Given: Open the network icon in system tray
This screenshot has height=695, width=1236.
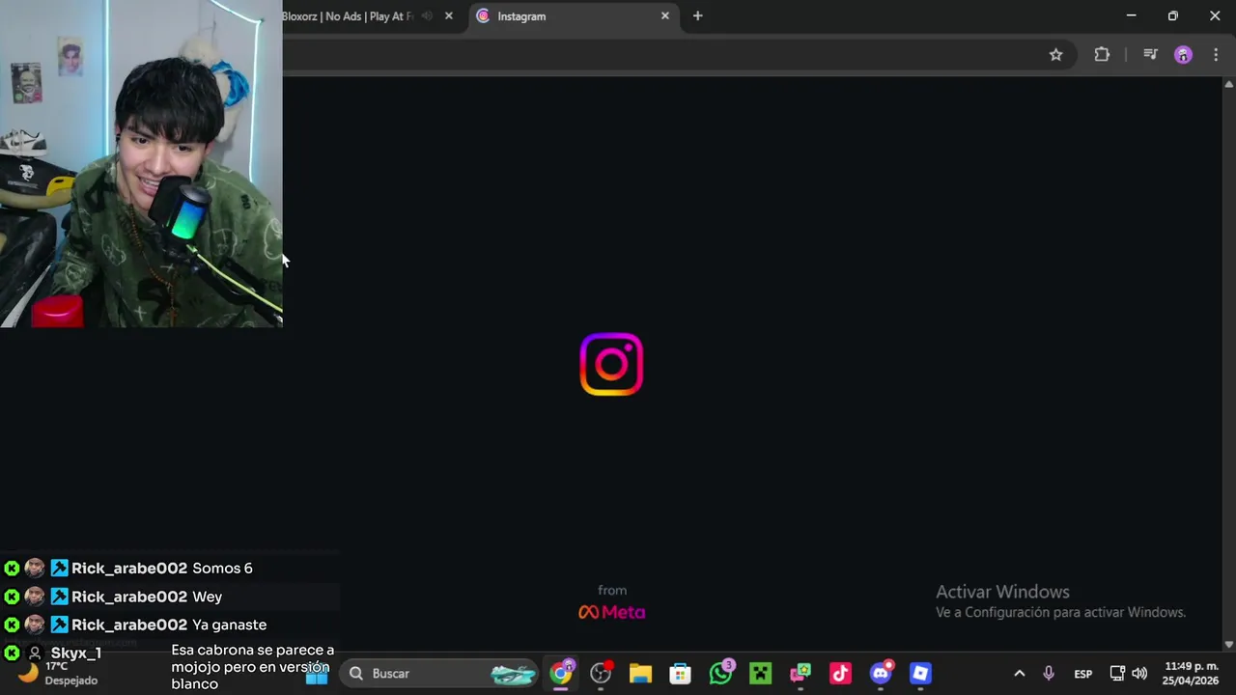Looking at the screenshot, I should click(x=1117, y=674).
